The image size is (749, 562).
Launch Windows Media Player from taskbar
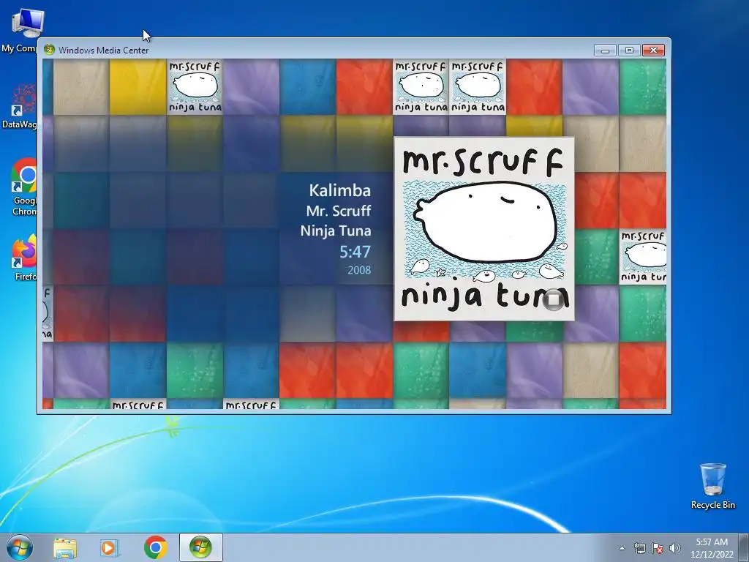[x=110, y=547]
